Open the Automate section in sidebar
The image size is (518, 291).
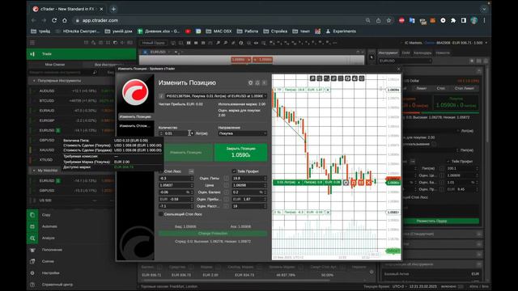[49, 226]
